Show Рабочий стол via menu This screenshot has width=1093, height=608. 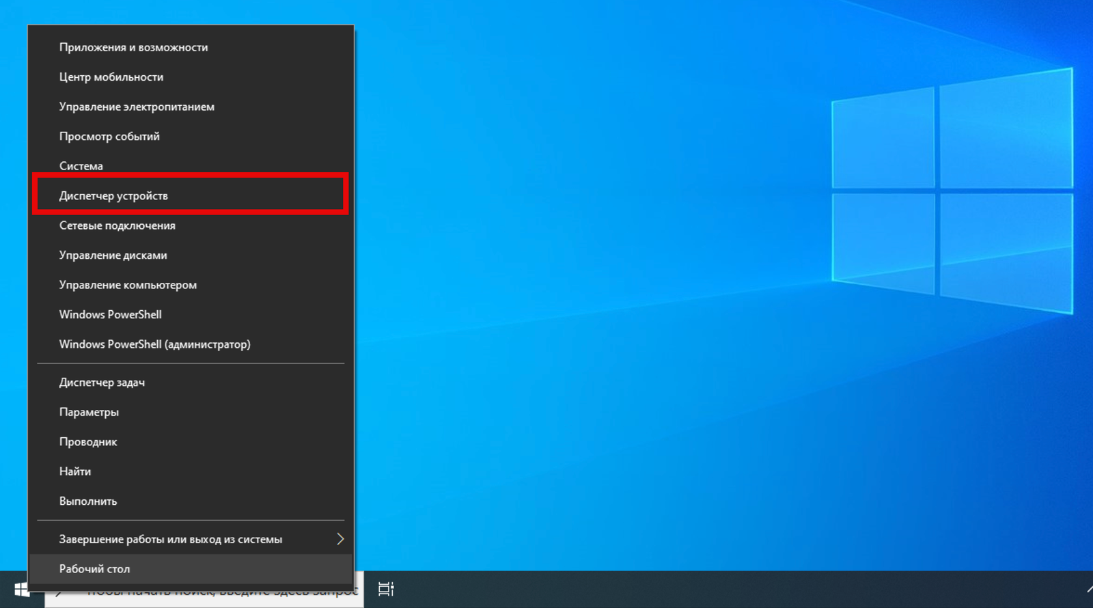(x=191, y=569)
